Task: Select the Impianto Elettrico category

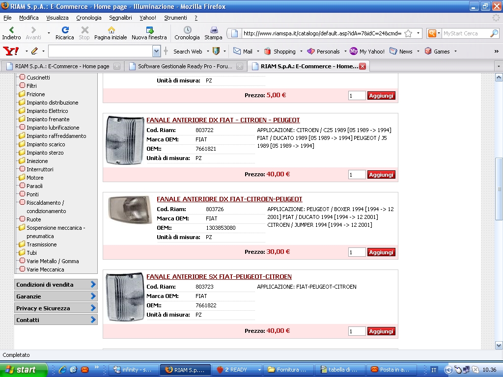Action: pos(47,110)
